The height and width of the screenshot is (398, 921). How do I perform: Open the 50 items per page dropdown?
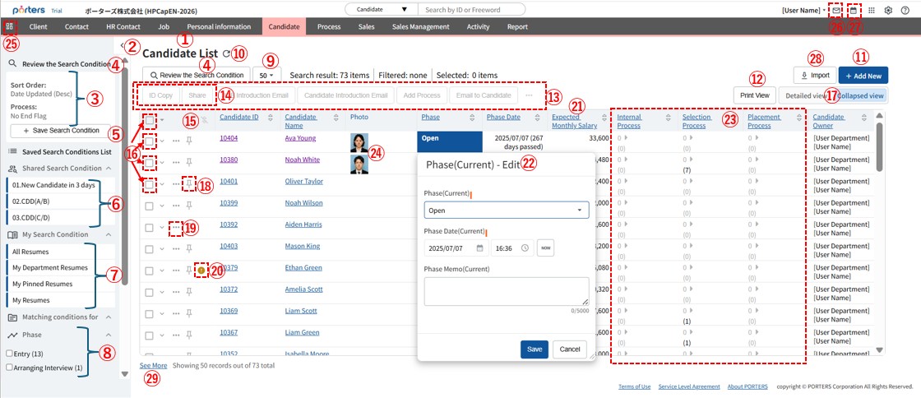(x=266, y=75)
